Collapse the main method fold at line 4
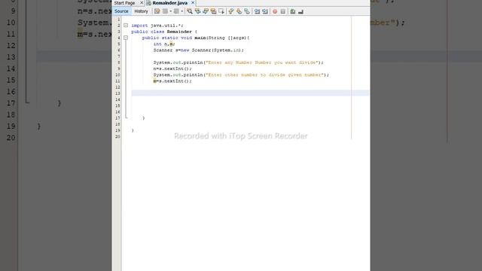Viewport: 482px width, 271px height. coord(126,38)
